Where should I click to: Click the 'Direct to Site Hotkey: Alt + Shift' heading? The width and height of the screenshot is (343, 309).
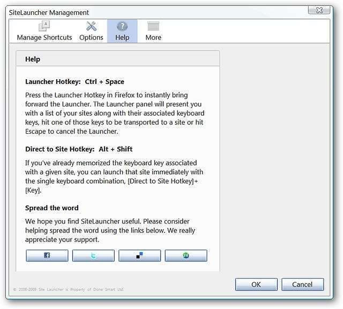coord(79,149)
